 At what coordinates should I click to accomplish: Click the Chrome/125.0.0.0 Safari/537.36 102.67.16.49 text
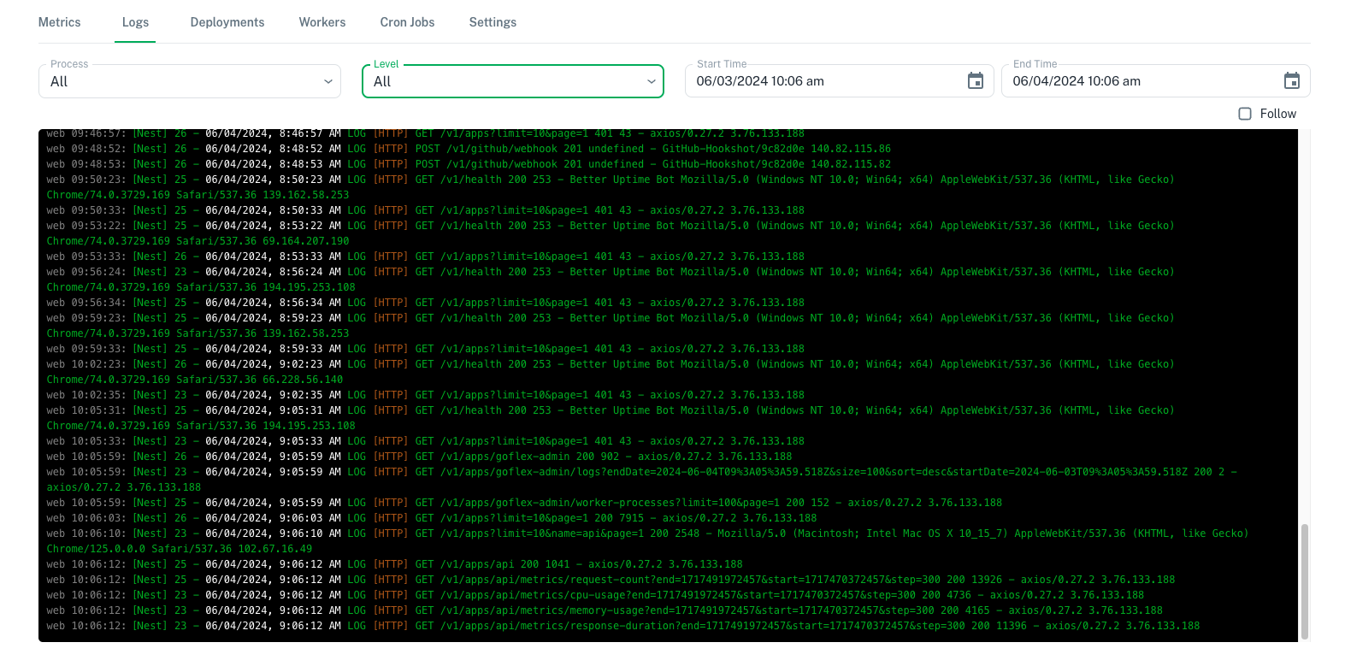(x=180, y=549)
